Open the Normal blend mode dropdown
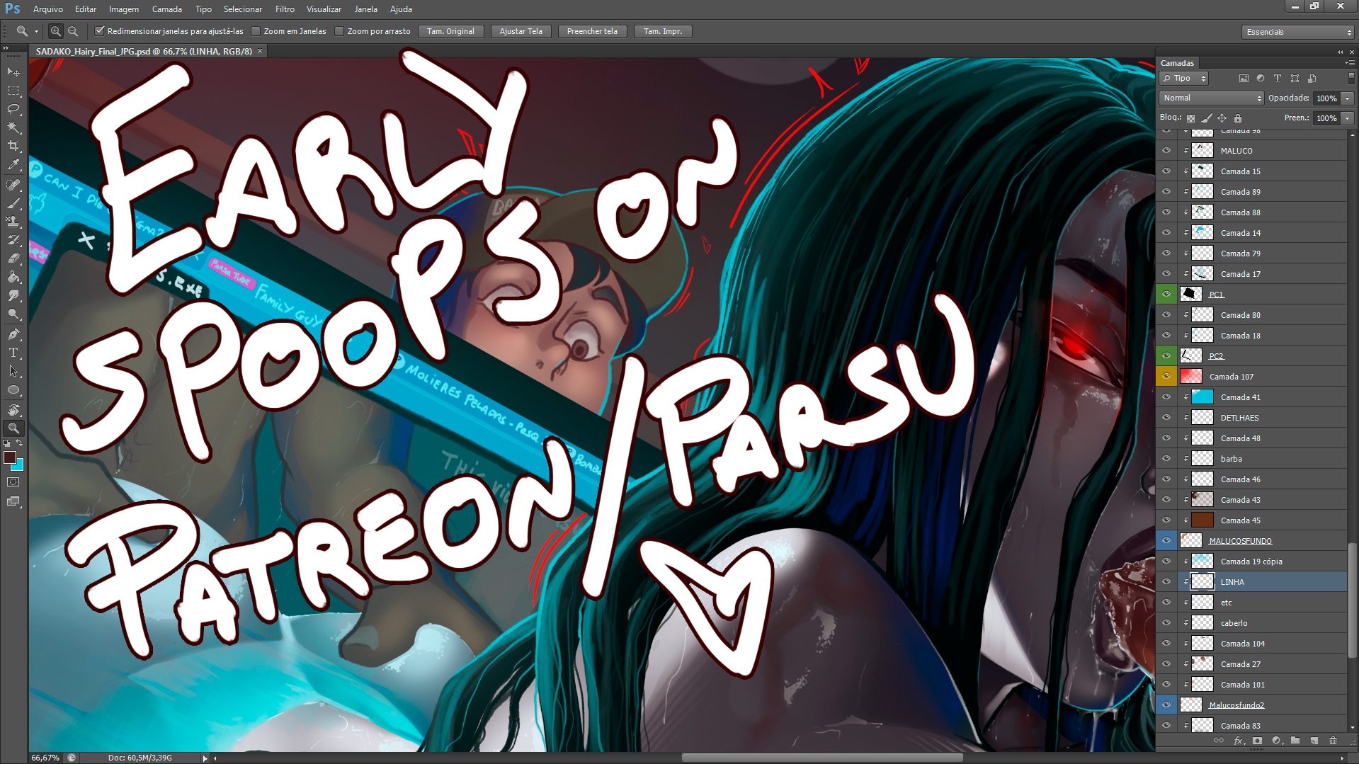Viewport: 1359px width, 764px height. (x=1211, y=98)
